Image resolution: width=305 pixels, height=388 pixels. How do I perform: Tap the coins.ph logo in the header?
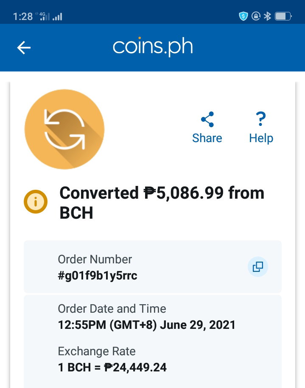(153, 46)
